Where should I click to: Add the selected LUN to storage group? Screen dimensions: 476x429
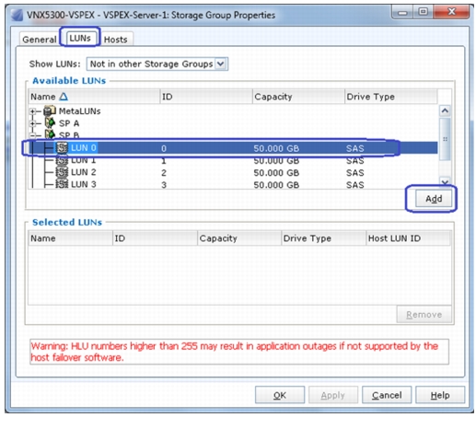pyautogui.click(x=434, y=199)
